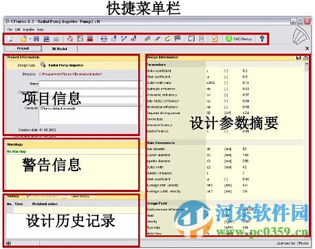
Task: Click the Finished action column header
Action: 45,204
